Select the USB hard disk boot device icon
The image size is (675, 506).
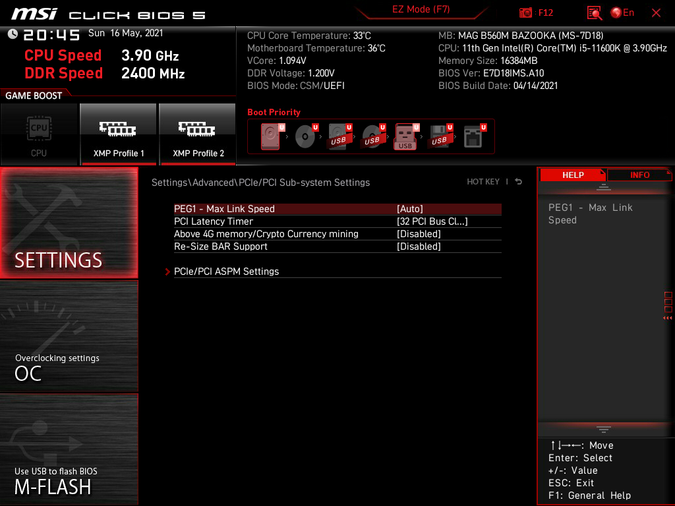click(340, 136)
